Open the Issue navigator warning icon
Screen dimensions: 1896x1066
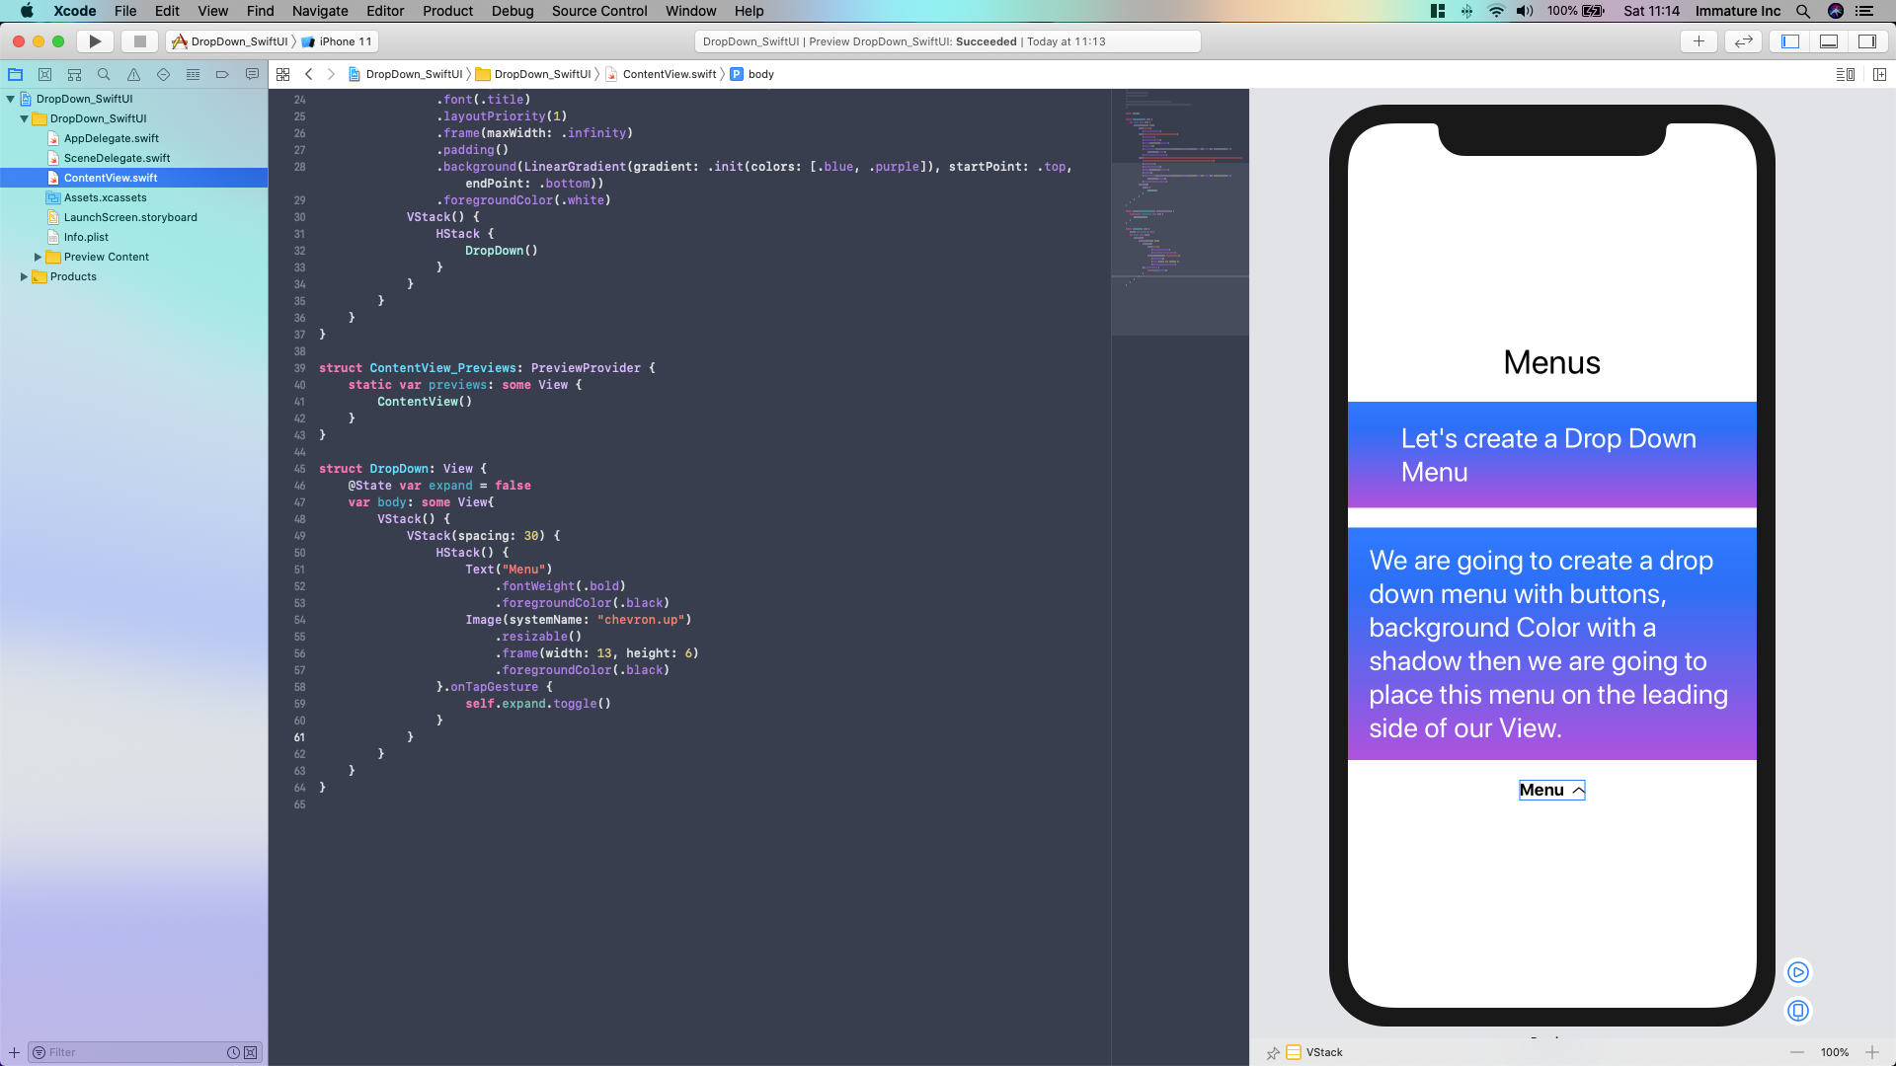pyautogui.click(x=133, y=74)
